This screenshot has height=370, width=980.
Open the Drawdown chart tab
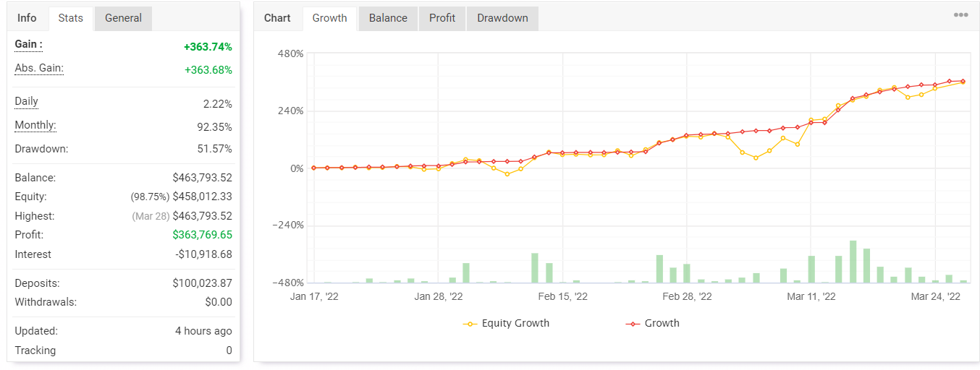coord(502,18)
